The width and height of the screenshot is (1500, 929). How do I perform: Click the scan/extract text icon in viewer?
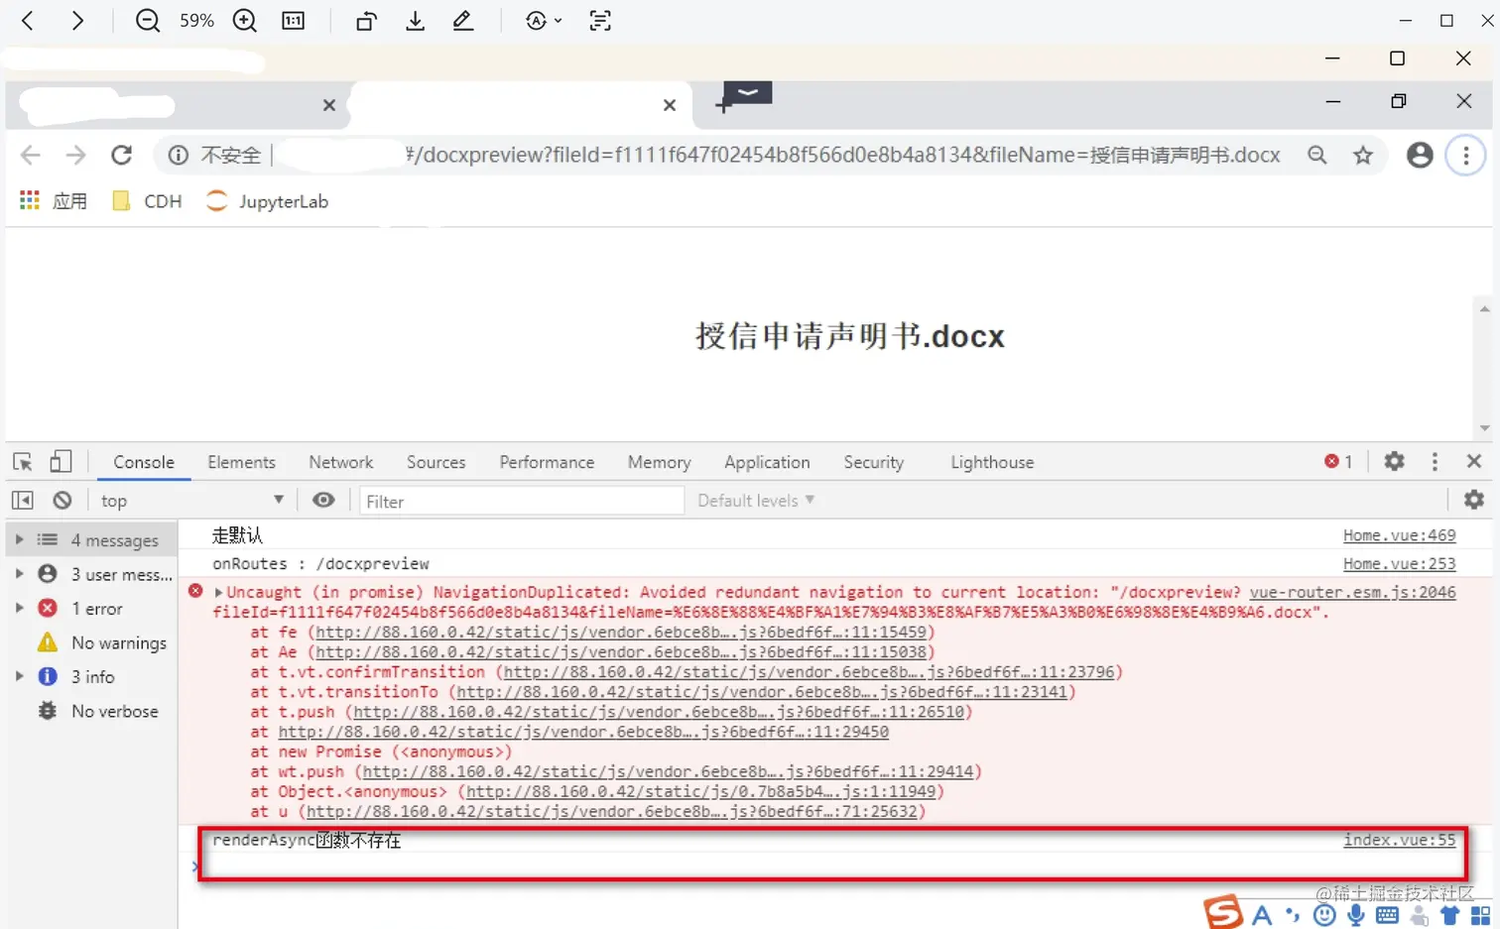pyautogui.click(x=600, y=21)
